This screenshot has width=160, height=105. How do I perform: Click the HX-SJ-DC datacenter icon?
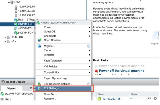click(x=9, y=37)
